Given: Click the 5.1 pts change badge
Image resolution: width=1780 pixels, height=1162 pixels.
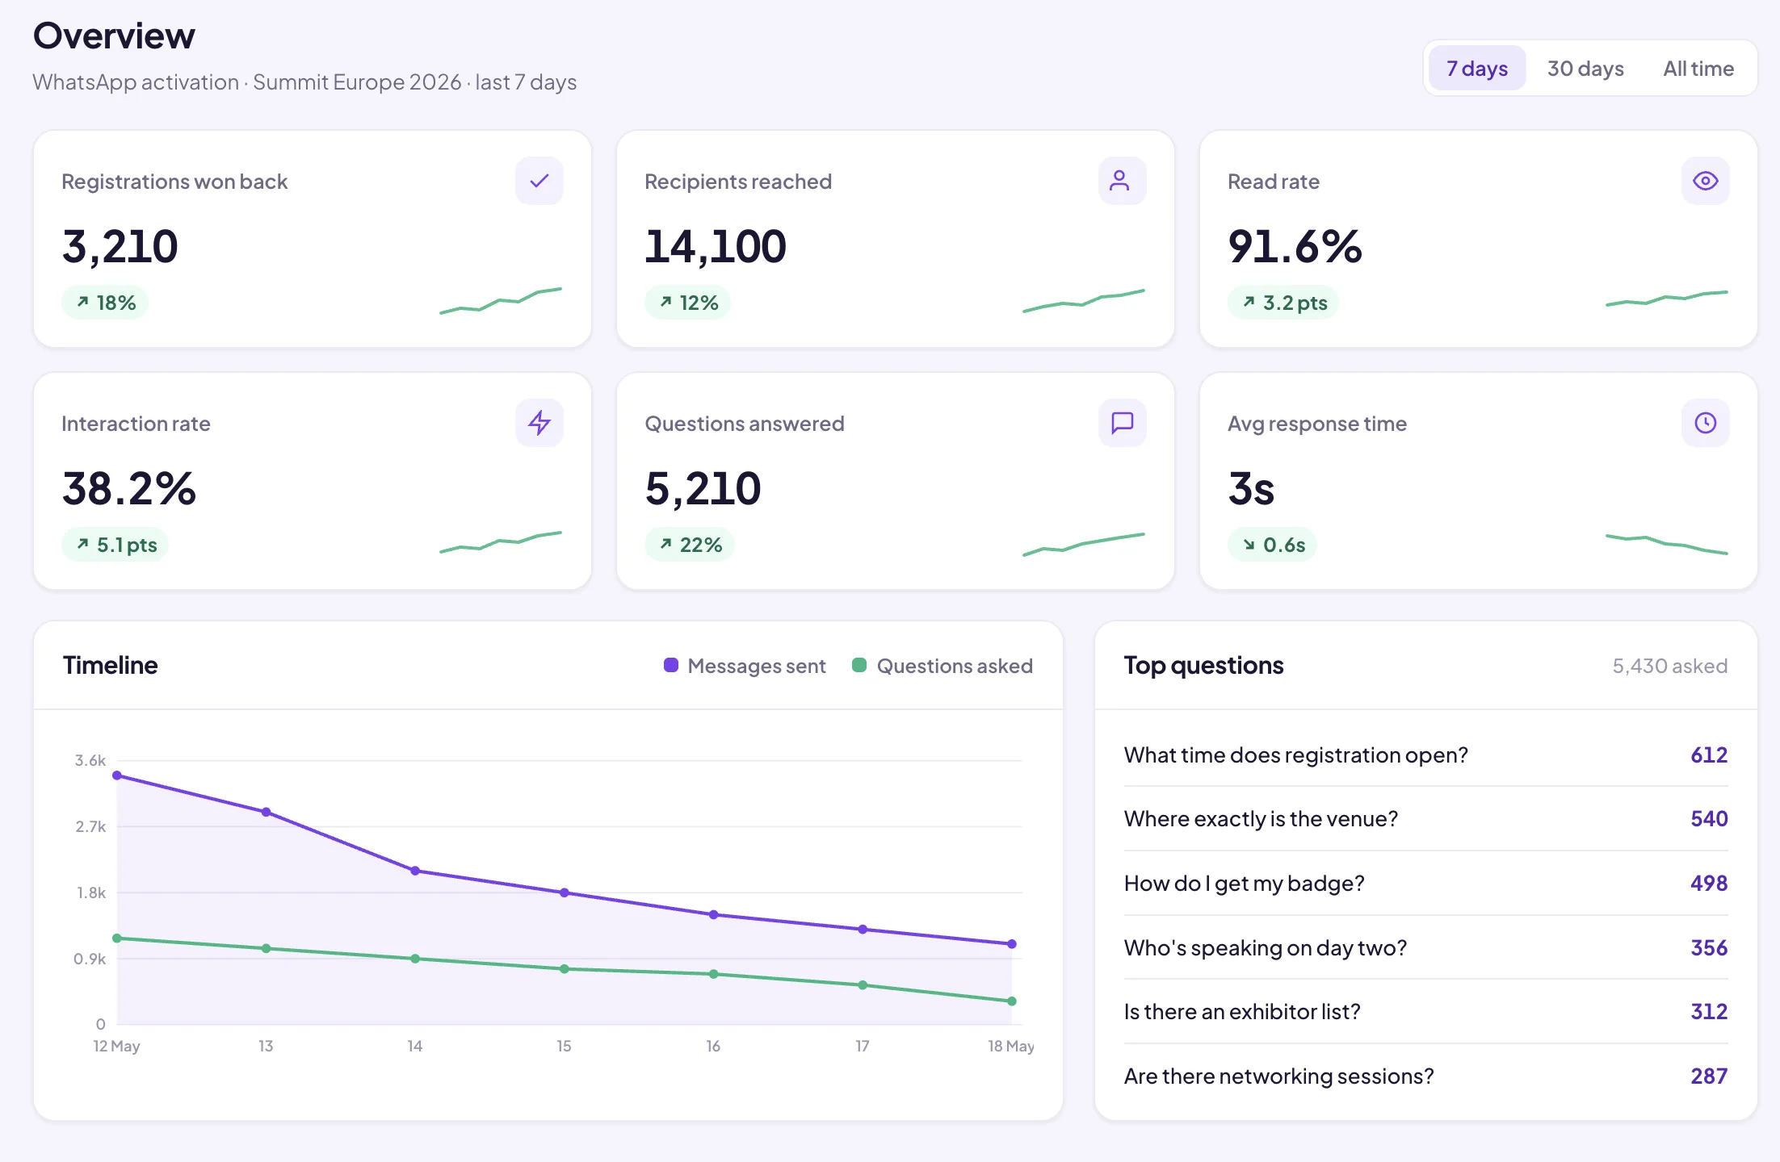Looking at the screenshot, I should [115, 545].
